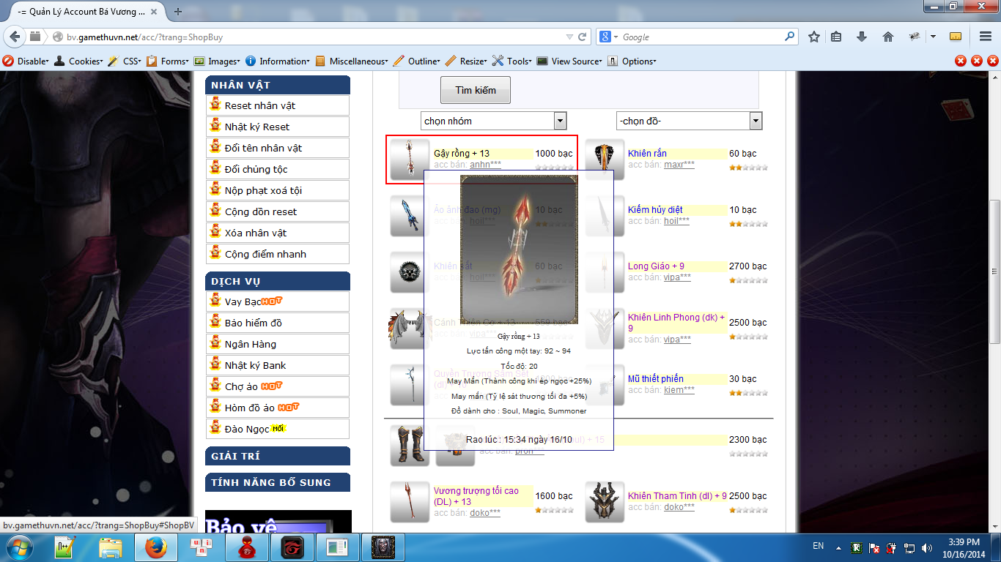Open the Miscellaneous toolbar menu

tap(352, 61)
